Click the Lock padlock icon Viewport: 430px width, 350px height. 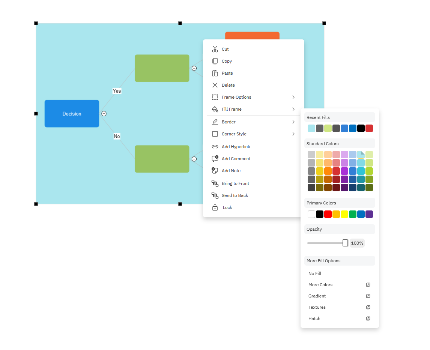(x=215, y=207)
